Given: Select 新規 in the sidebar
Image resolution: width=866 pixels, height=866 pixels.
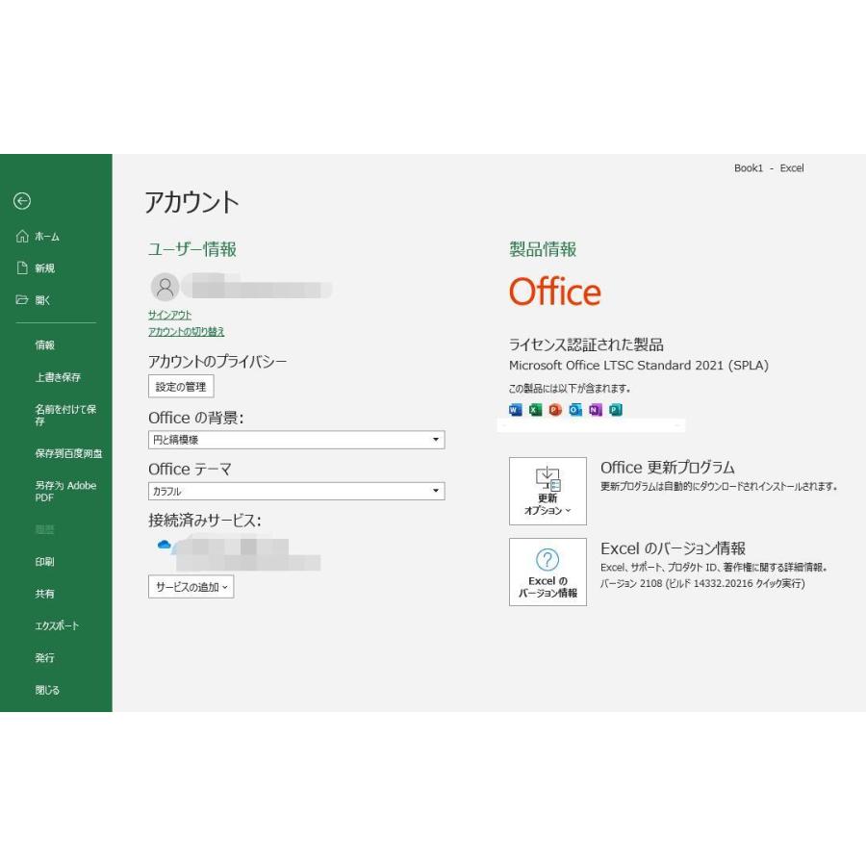Looking at the screenshot, I should tap(44, 268).
